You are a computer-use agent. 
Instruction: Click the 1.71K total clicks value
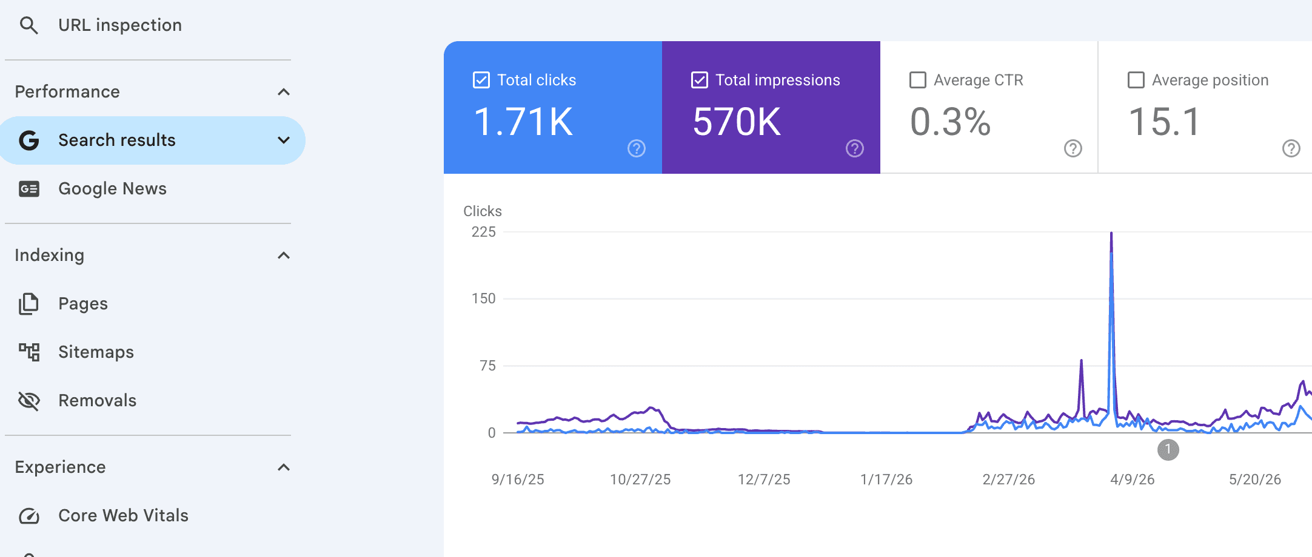pos(523,122)
